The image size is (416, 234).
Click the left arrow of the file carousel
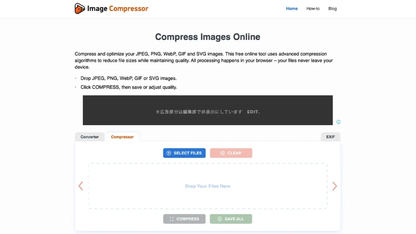pos(81,186)
